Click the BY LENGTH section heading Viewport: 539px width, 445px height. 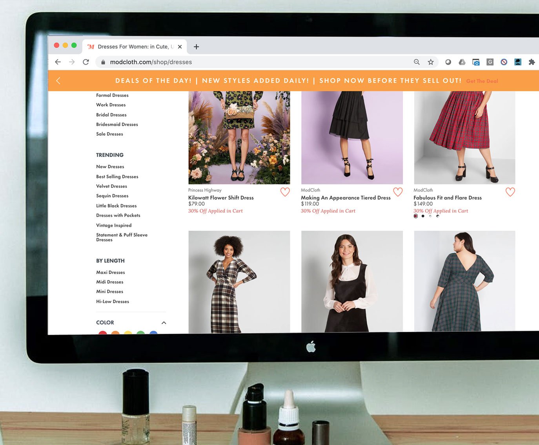pos(110,261)
